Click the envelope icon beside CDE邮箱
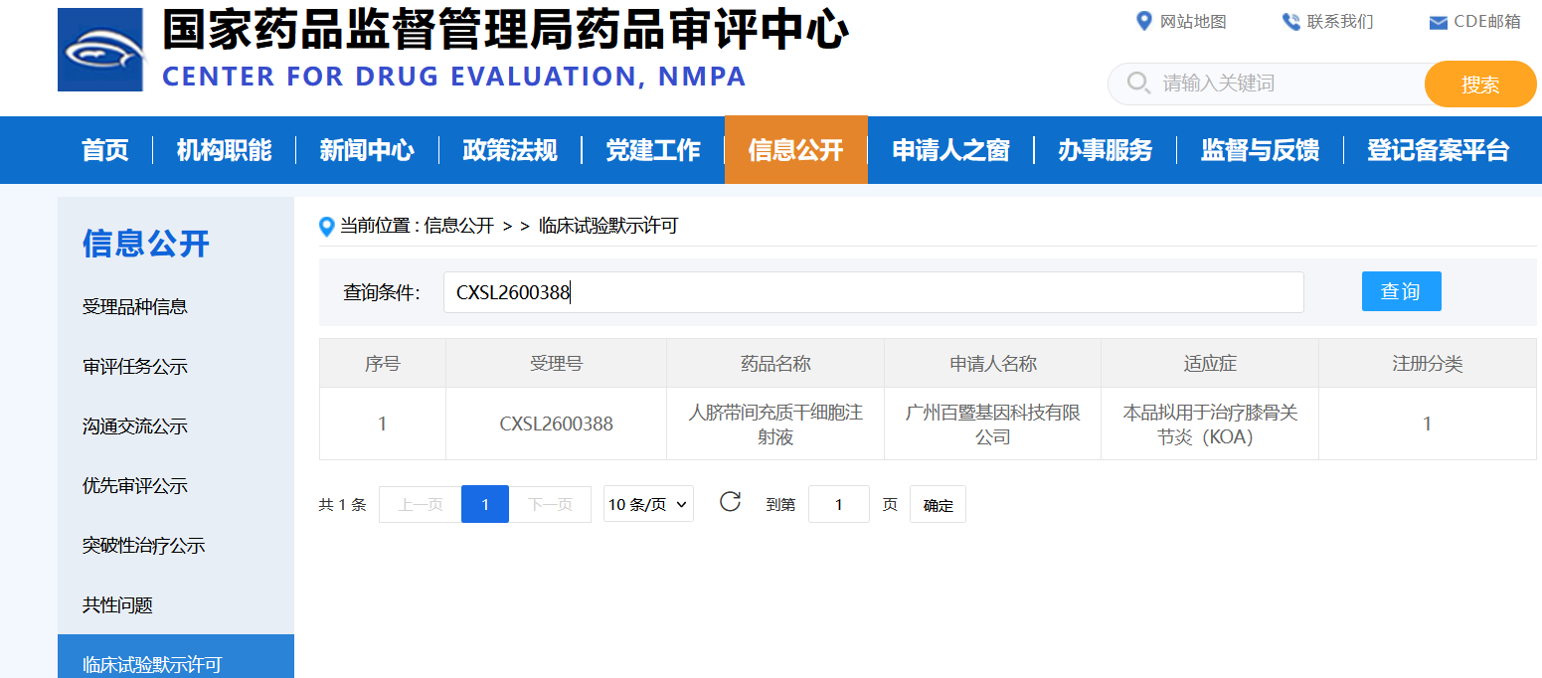The width and height of the screenshot is (1542, 678). tap(1438, 23)
